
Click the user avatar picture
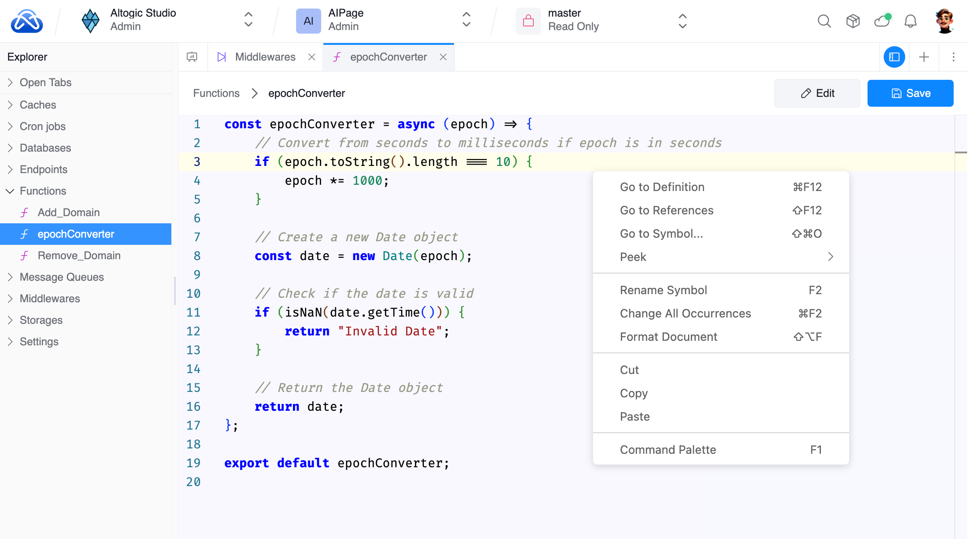pos(944,21)
